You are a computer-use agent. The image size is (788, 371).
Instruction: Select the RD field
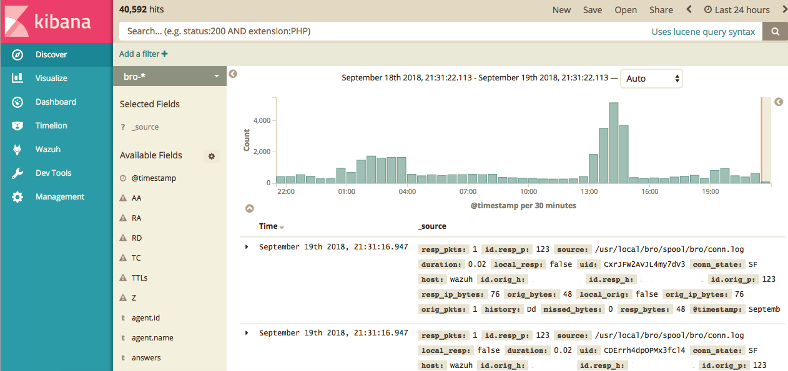point(137,238)
